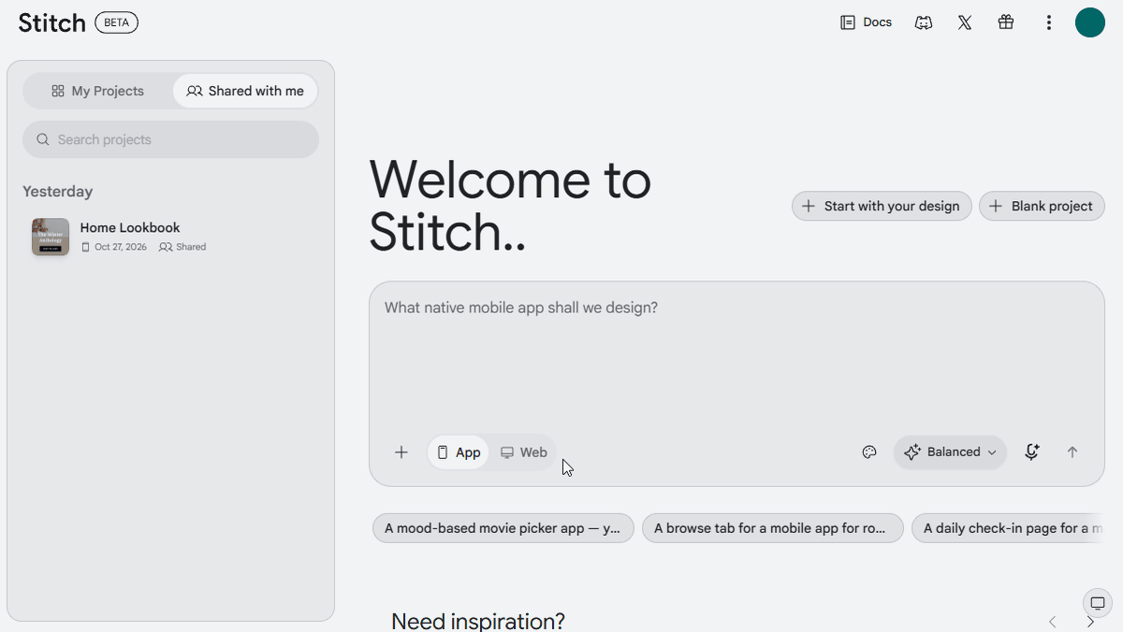This screenshot has width=1123, height=632.
Task: Choose the mood-based movie picker suggestion
Action: coord(503,528)
